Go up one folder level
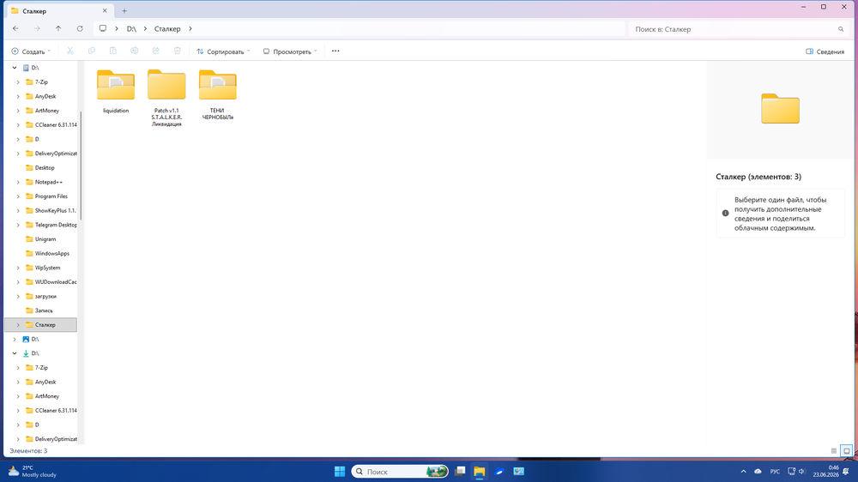The image size is (858, 482). pyautogui.click(x=58, y=28)
